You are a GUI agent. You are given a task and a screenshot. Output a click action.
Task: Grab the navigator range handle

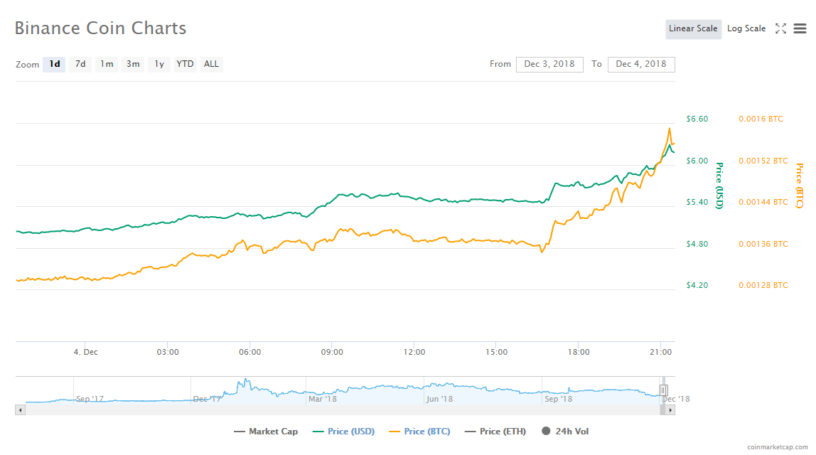coord(663,390)
